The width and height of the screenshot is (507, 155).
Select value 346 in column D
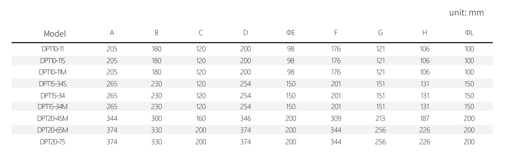click(x=246, y=118)
